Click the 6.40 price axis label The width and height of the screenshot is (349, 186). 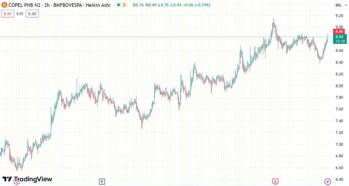coord(339,179)
